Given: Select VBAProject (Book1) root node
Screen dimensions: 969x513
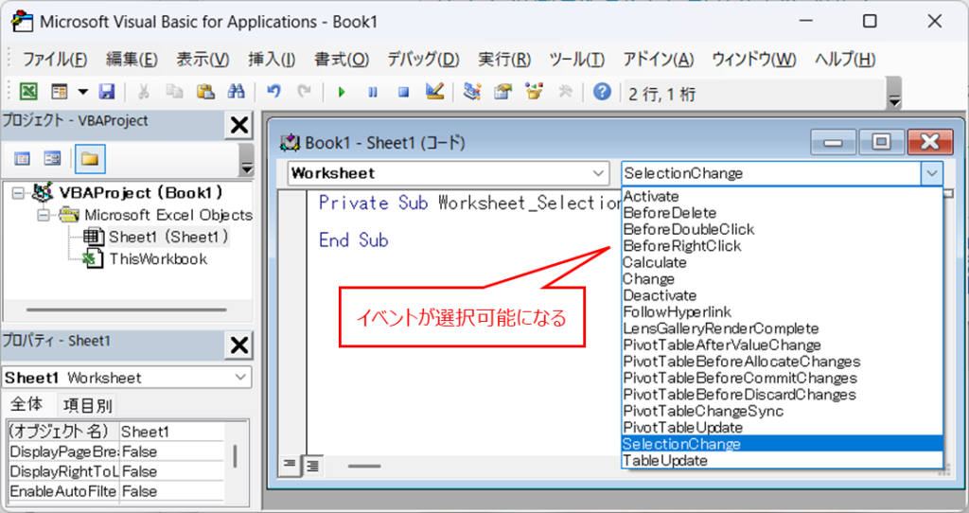Looking at the screenshot, I should point(141,193).
